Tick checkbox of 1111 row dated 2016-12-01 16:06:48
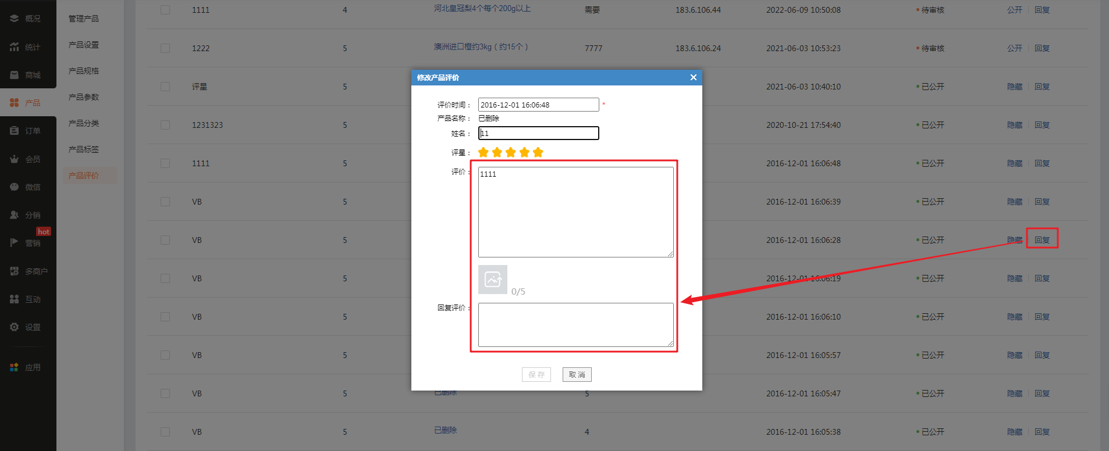Viewport: 1109px width, 451px height. pyautogui.click(x=165, y=163)
